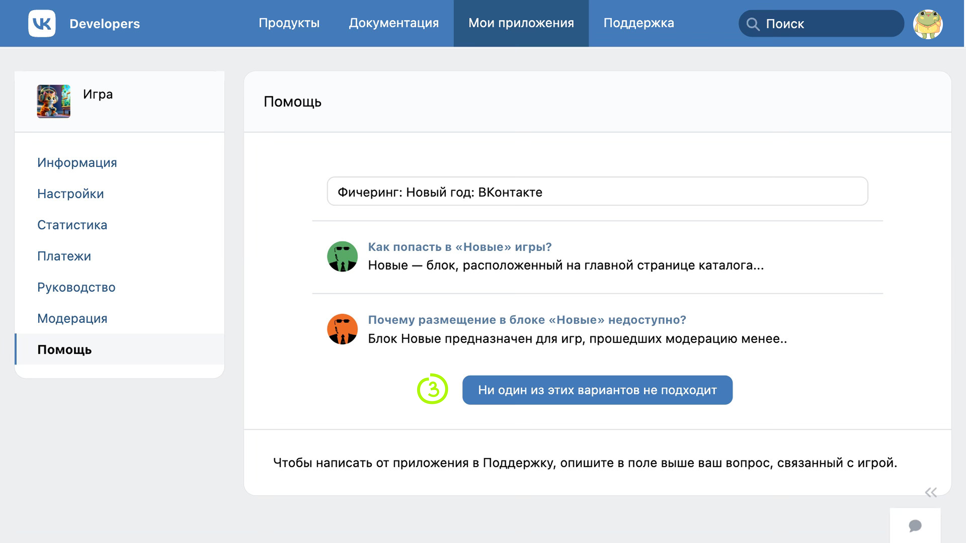Image resolution: width=966 pixels, height=543 pixels.
Task: Open the Документация section
Action: (x=394, y=23)
